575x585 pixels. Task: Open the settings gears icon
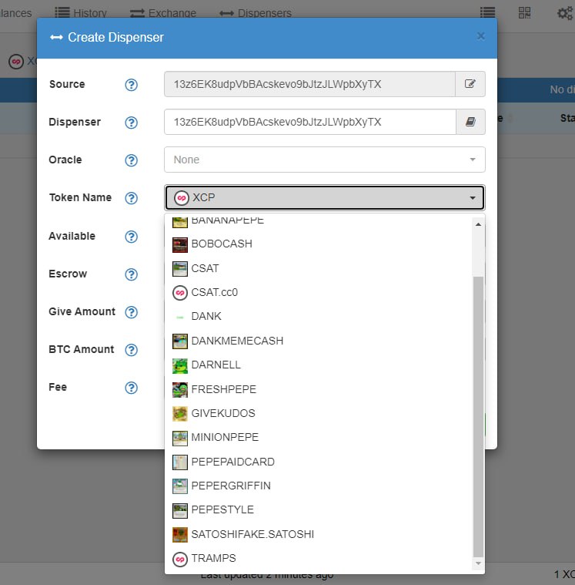[x=565, y=13]
